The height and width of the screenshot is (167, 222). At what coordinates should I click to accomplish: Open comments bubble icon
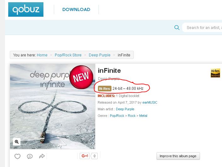coord(30,156)
